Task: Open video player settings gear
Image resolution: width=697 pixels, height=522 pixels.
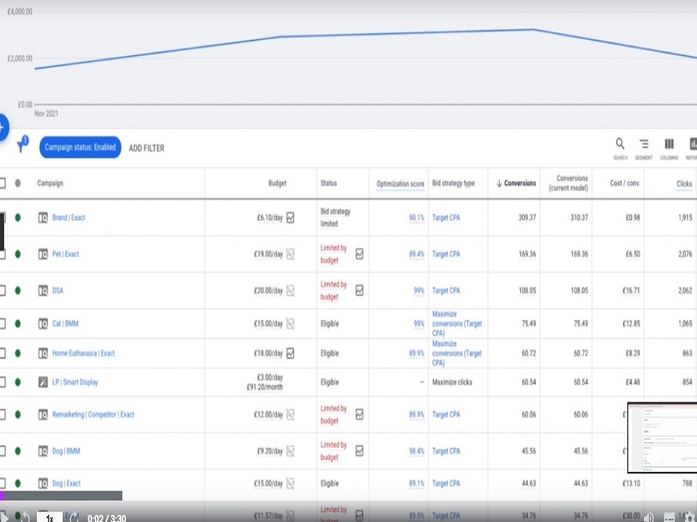Action: click(x=689, y=516)
